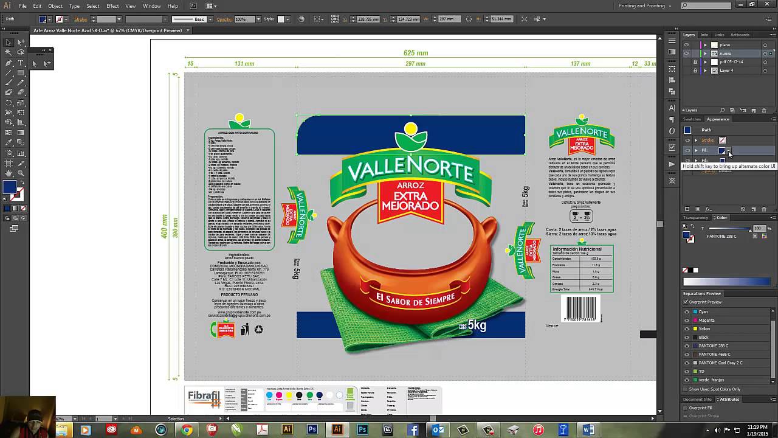Switch to the Transparency tab
Screen dimensions: 778x438
click(695, 218)
